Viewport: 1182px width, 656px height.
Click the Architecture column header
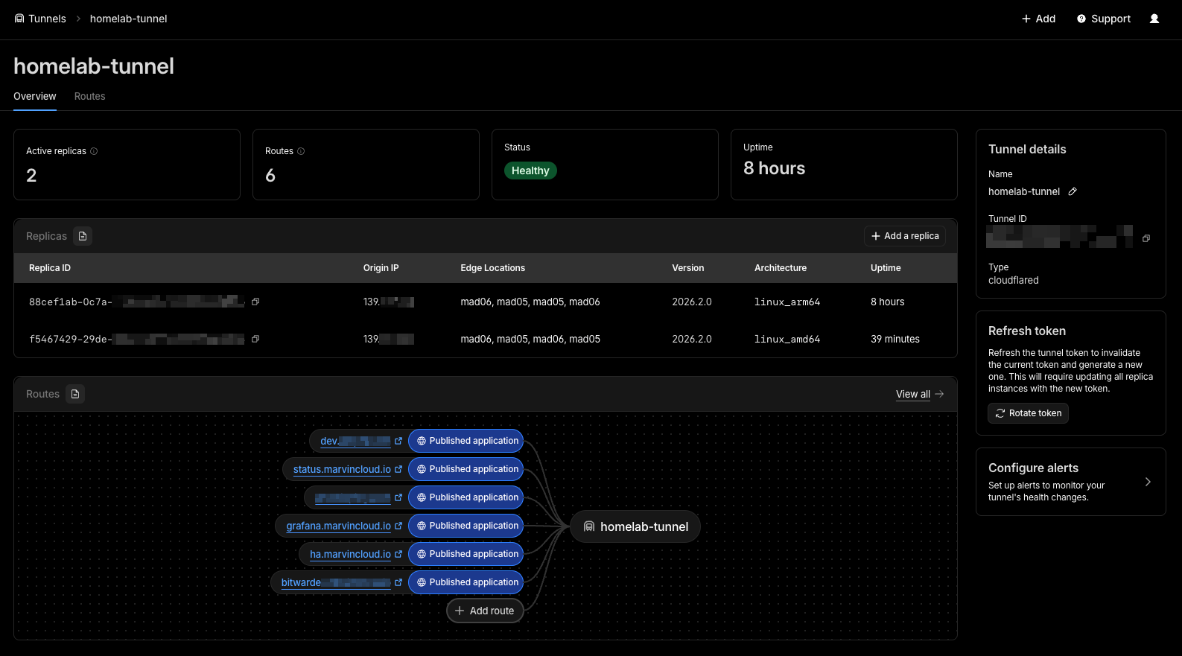(x=781, y=268)
